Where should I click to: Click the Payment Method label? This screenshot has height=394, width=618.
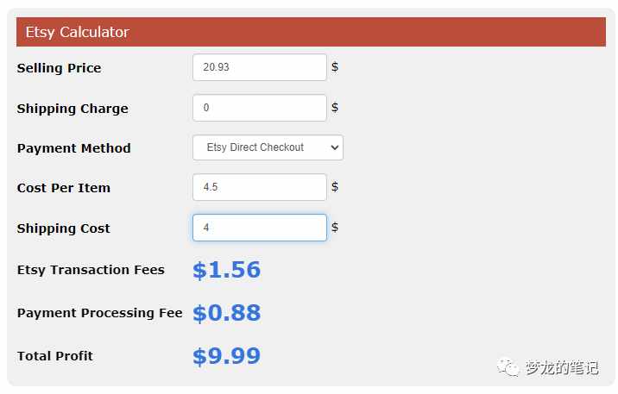tap(73, 148)
